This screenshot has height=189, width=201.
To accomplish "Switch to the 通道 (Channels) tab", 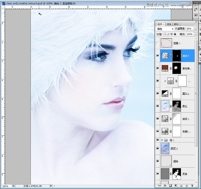I will point(169,24).
